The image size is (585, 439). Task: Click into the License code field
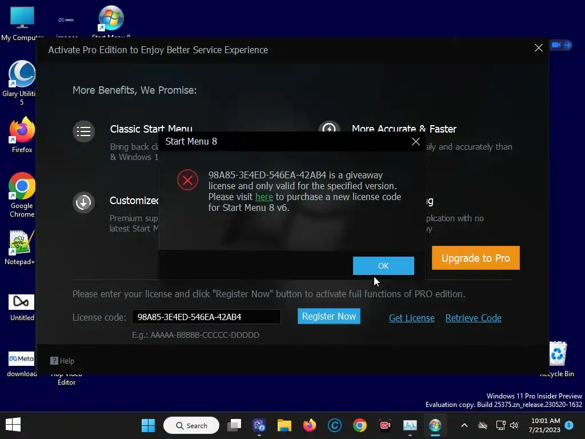coord(206,317)
